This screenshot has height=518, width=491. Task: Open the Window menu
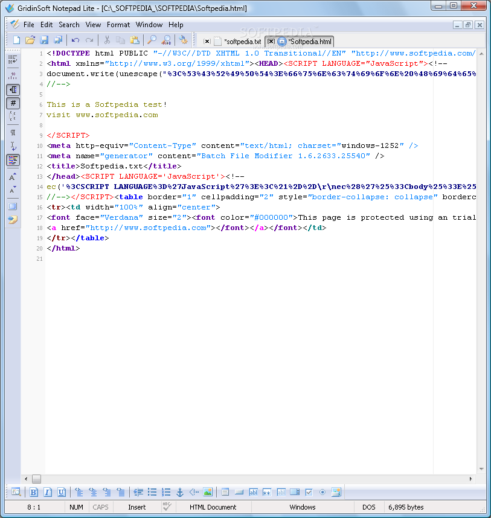point(149,25)
